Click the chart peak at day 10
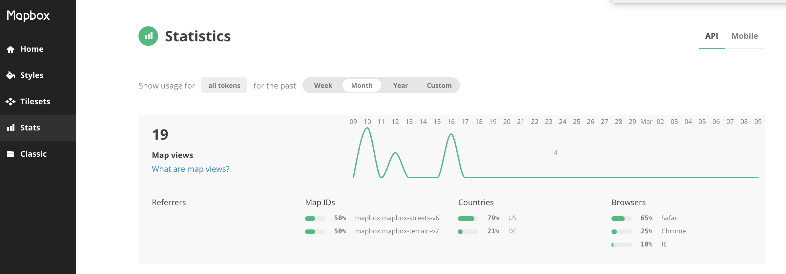786x274 pixels. [x=367, y=128]
